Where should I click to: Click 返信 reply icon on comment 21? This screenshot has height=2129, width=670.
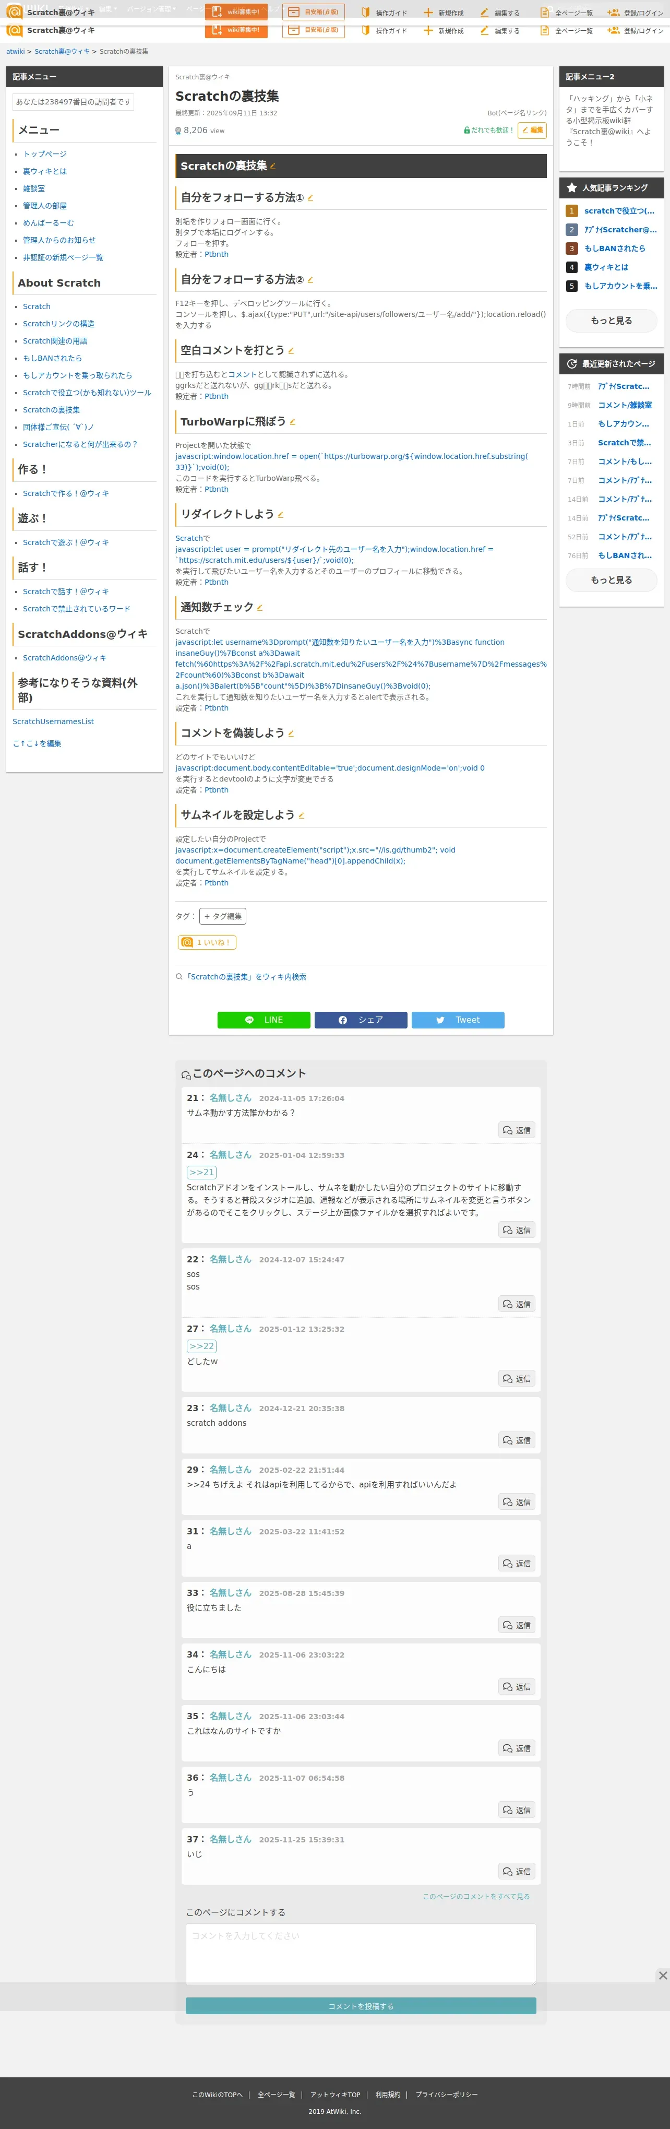[x=517, y=1130]
